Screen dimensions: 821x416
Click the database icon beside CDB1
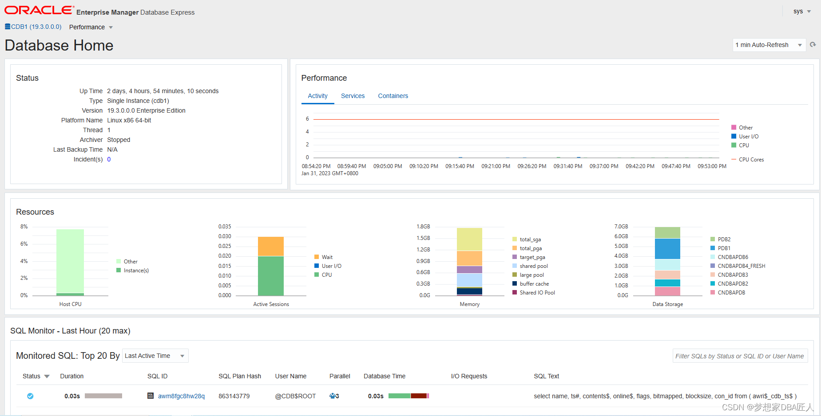coord(8,27)
